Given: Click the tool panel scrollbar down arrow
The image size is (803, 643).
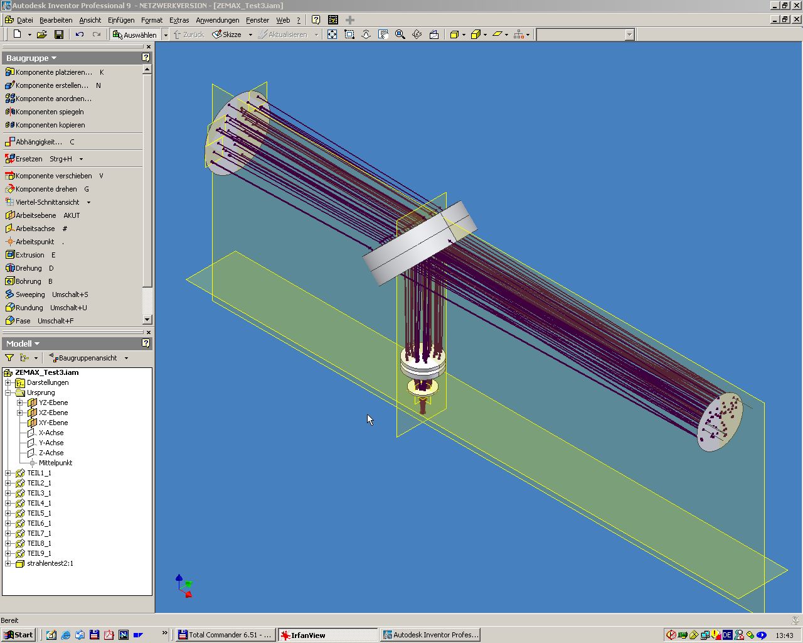Looking at the screenshot, I should 147,320.
